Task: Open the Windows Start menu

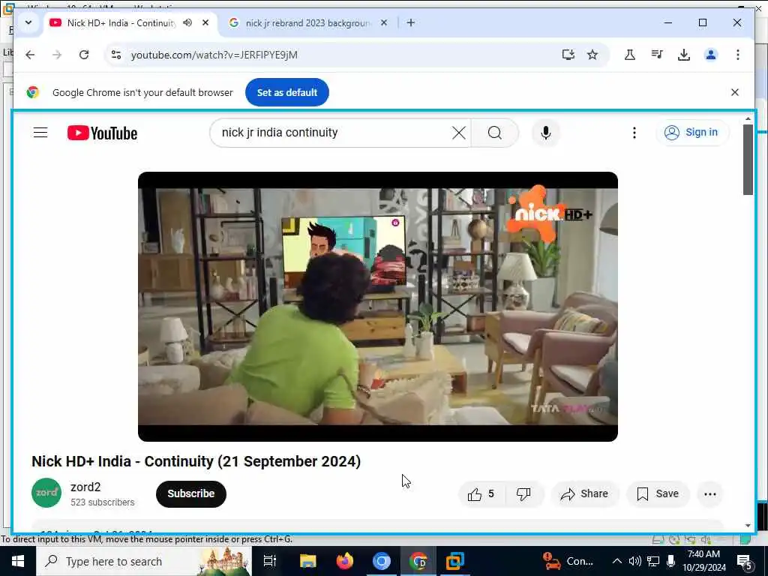Action: (18, 561)
